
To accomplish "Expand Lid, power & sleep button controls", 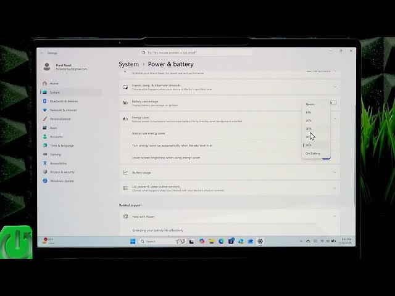I will tap(230, 189).
